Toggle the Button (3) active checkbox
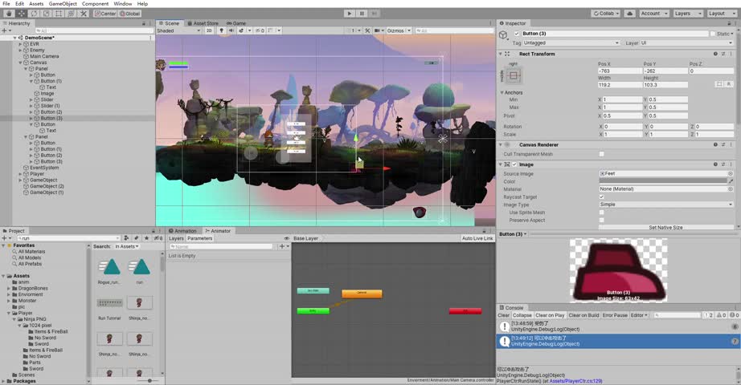Image resolution: width=741 pixels, height=385 pixels. tap(517, 34)
